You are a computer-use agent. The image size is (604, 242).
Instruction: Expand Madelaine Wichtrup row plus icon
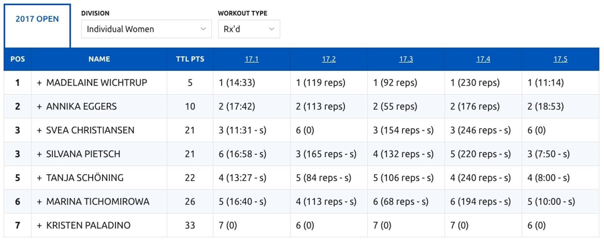tap(39, 83)
